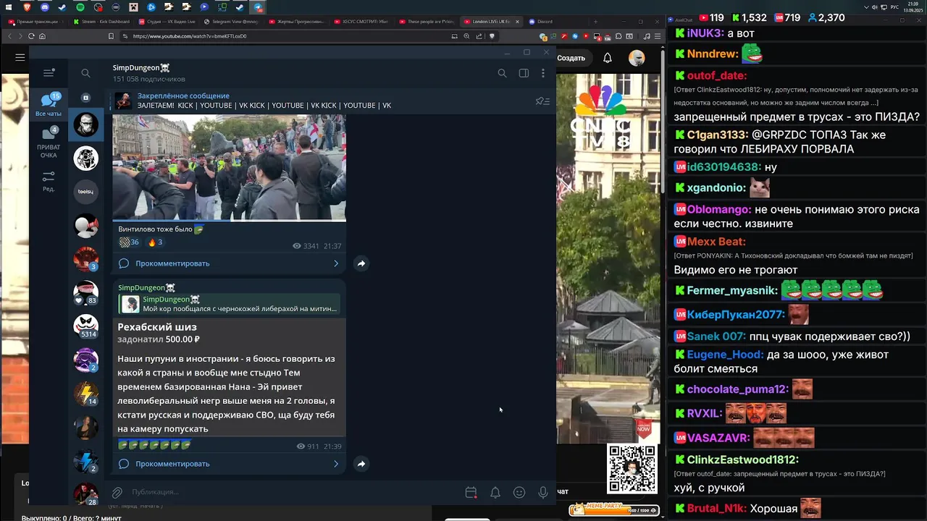Open the toolsy chat avatar
Viewport: 927px width, 521px height.
point(85,191)
